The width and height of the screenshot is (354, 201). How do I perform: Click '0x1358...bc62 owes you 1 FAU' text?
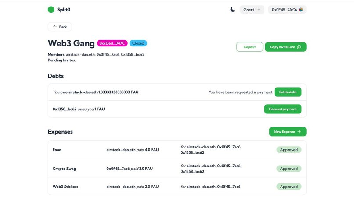(x=79, y=109)
